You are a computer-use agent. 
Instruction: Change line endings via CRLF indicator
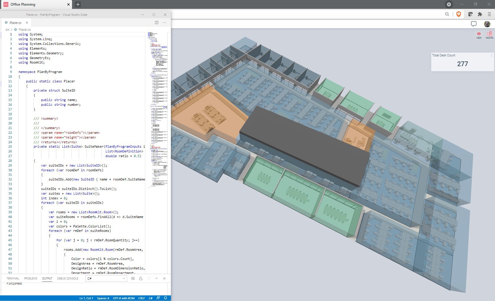coord(142,298)
